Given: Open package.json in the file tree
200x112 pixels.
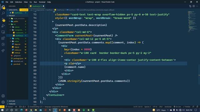Looking at the screenshot, I should click(x=17, y=58).
